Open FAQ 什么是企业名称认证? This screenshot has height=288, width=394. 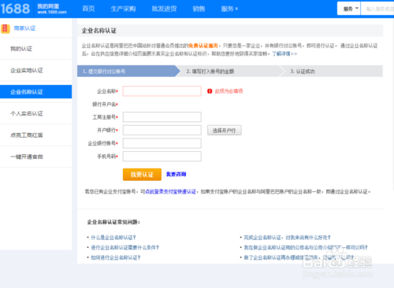113,238
